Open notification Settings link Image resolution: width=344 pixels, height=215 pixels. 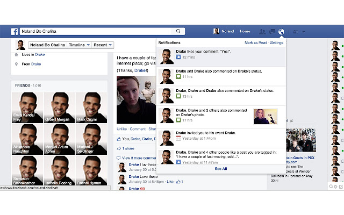pos(277,42)
